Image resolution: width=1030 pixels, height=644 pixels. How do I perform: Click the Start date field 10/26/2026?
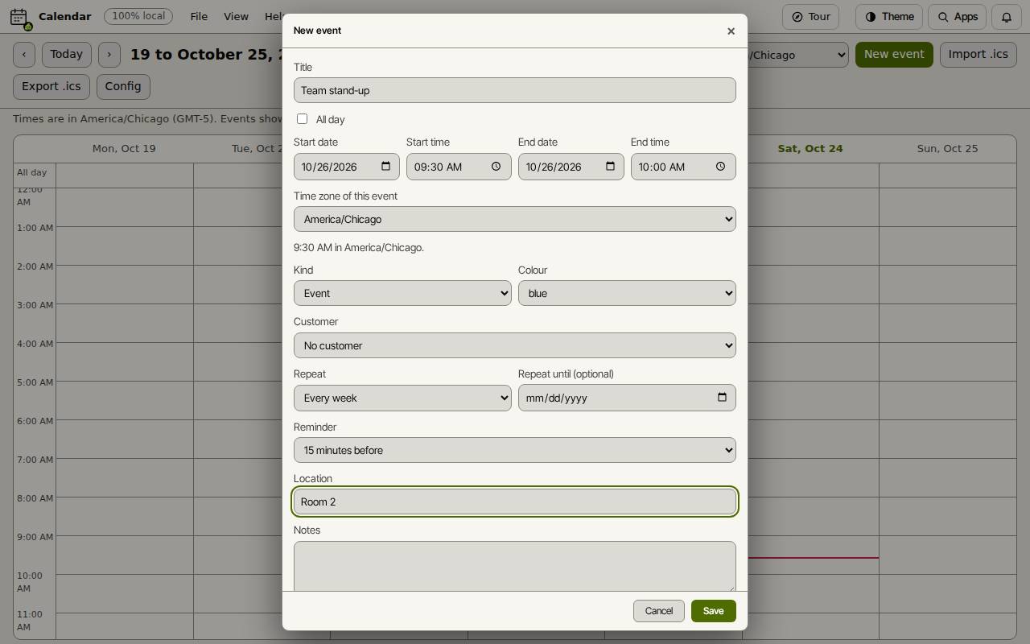[347, 167]
